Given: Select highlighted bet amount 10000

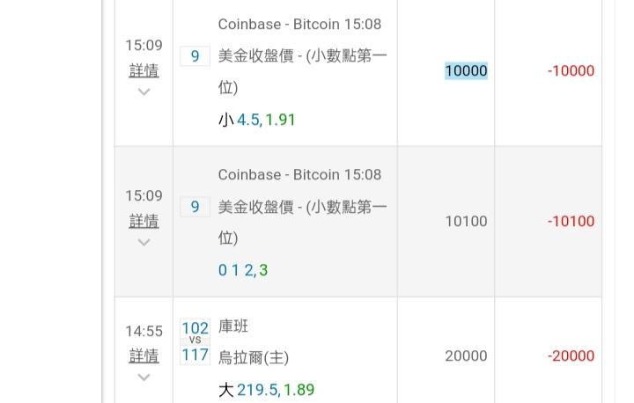Looking at the screenshot, I should pos(466,70).
